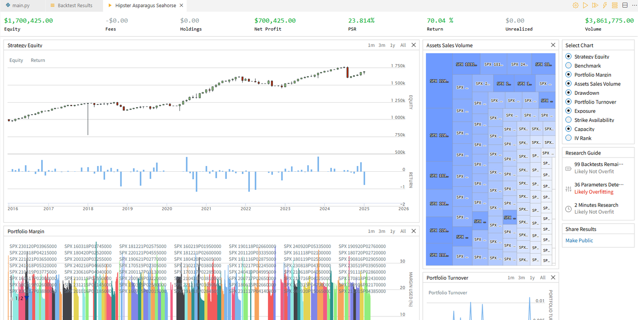Image resolution: width=638 pixels, height=320 pixels.
Task: Select the 'SPX 201…' treemap cell
Action: [439, 203]
